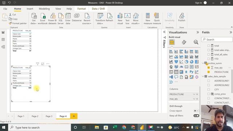Create a New measure

pyautogui.click(x=148, y=19)
